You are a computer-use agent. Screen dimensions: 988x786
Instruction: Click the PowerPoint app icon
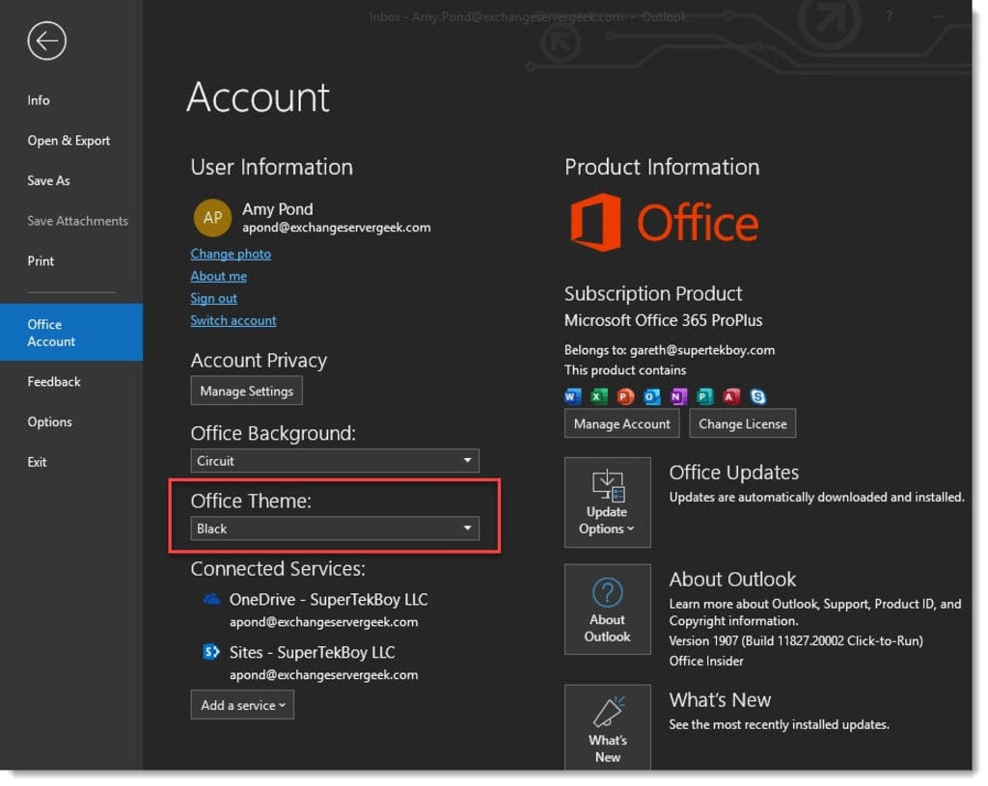click(x=625, y=396)
